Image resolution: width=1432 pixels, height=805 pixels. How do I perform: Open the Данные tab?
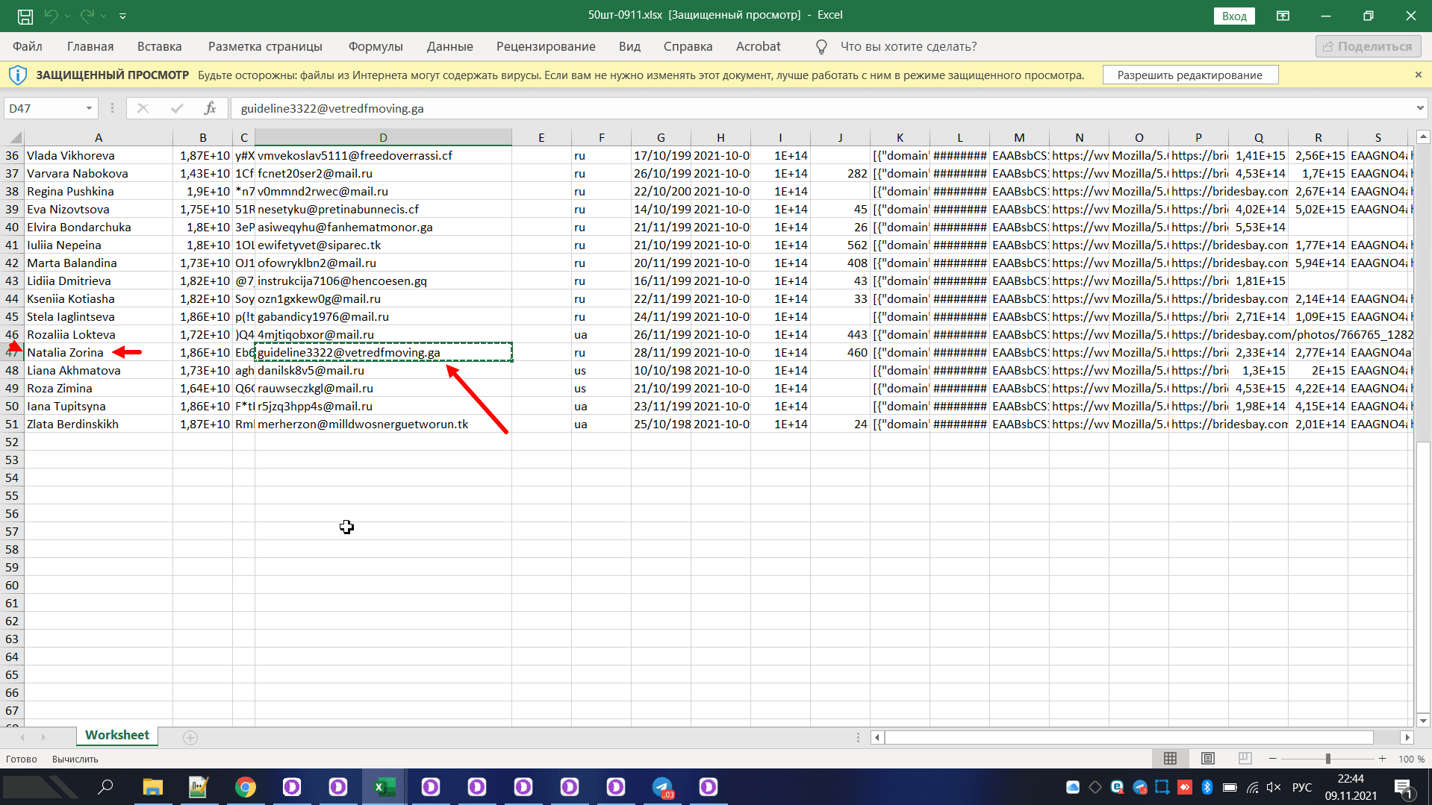coord(449,46)
